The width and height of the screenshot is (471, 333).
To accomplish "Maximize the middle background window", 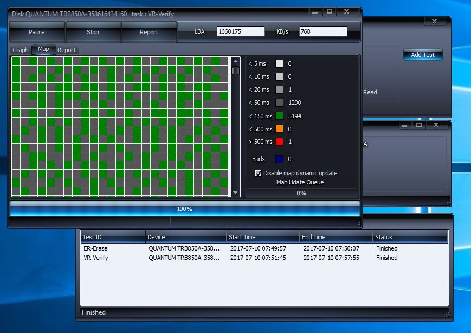I will 419,125.
